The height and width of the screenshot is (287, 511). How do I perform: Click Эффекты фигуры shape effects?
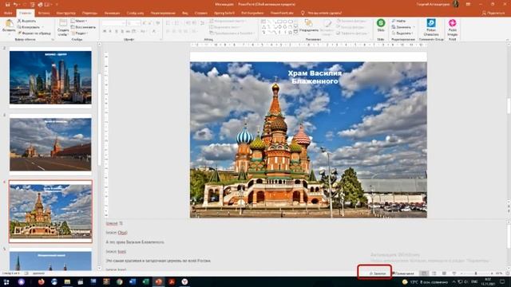click(x=352, y=33)
